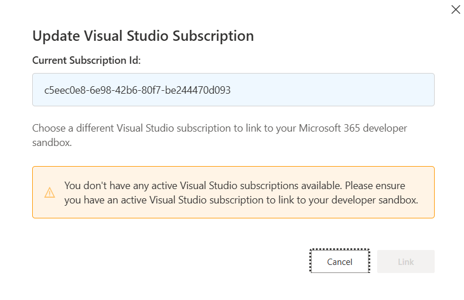Select the Current Subscription Id field

click(233, 90)
